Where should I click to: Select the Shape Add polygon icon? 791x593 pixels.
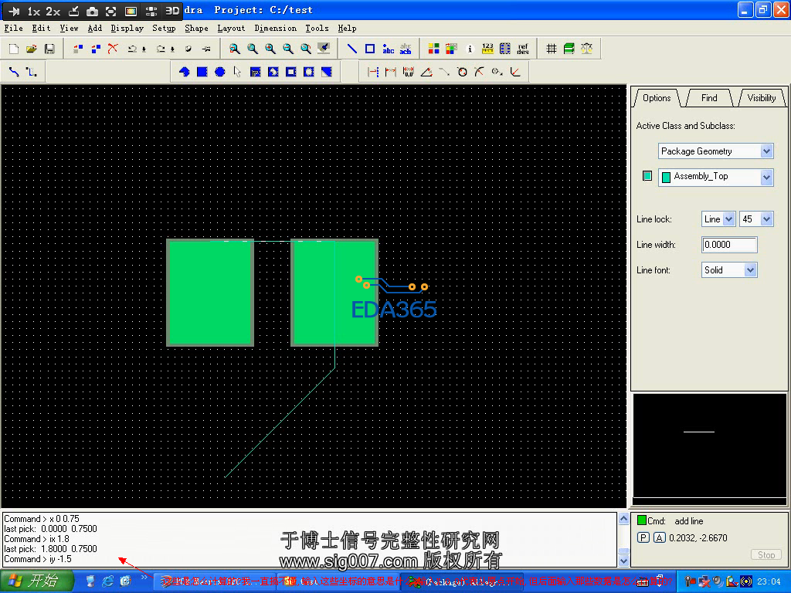click(184, 72)
